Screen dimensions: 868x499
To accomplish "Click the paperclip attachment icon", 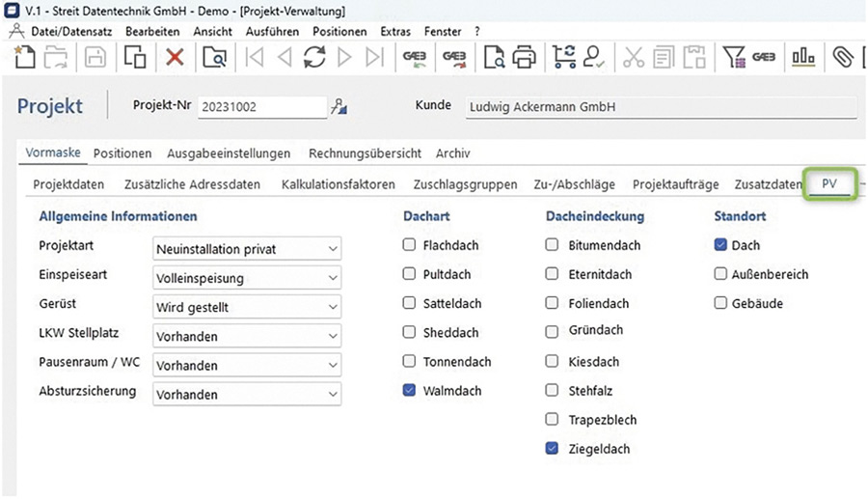I will click(x=843, y=58).
